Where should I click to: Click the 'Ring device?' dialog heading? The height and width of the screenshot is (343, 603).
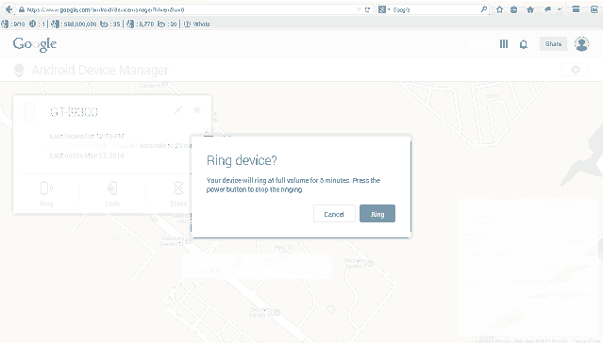click(x=242, y=160)
